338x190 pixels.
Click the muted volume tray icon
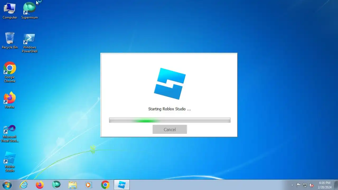click(311, 185)
